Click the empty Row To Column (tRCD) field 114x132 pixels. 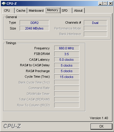pos(67,105)
